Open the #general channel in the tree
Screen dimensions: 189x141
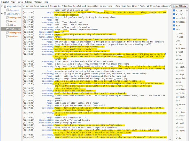point(14,10)
